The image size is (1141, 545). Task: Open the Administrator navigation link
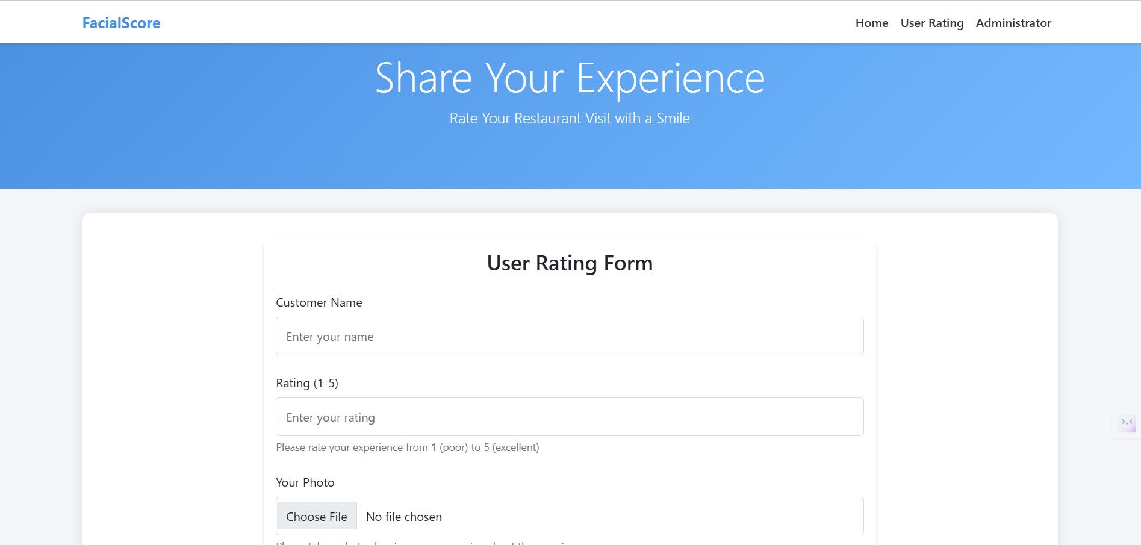pyautogui.click(x=1013, y=23)
